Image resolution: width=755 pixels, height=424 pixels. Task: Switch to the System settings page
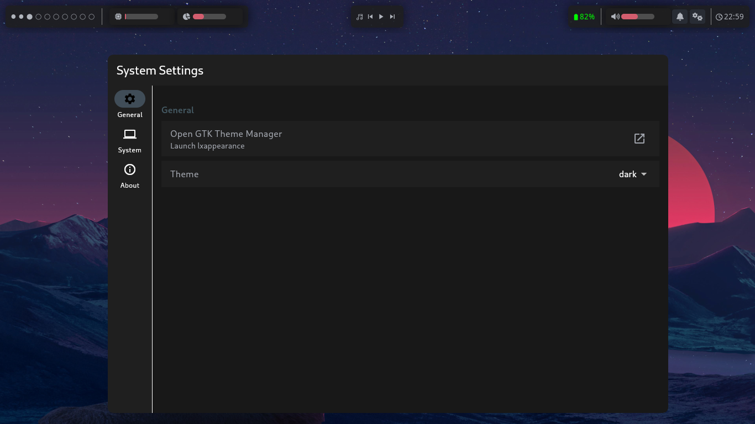(x=130, y=140)
